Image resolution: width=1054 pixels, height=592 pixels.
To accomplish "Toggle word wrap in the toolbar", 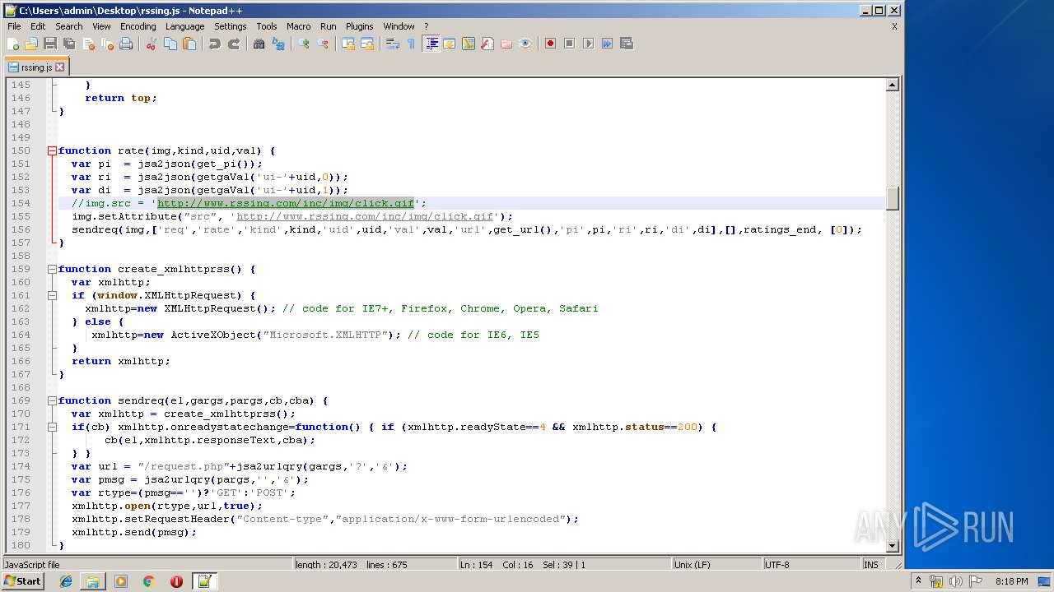I will [393, 44].
